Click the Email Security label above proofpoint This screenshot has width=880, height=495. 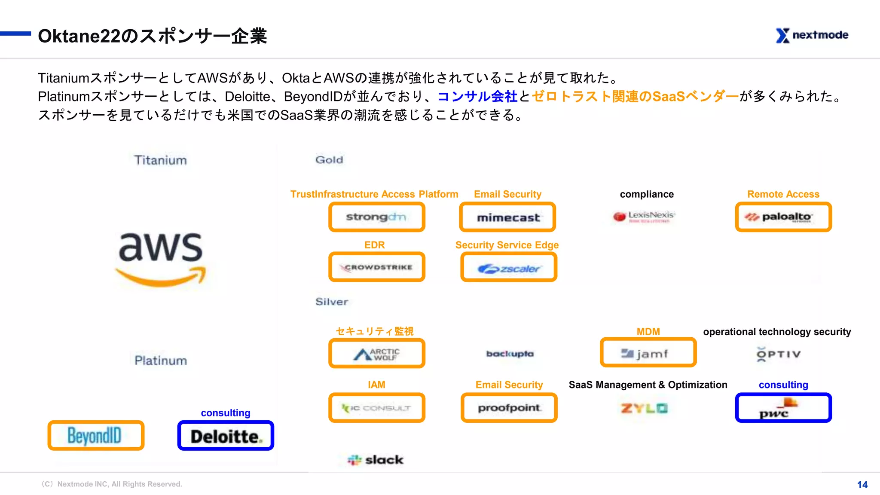click(509, 385)
